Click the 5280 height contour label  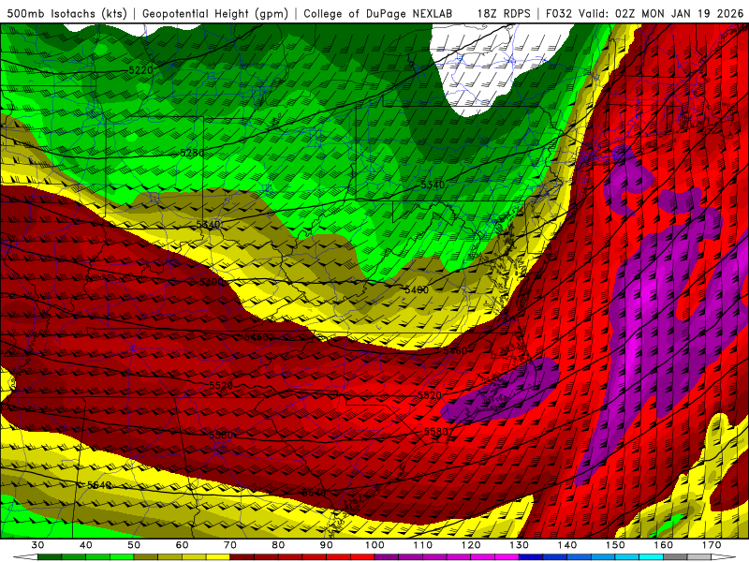click(192, 153)
